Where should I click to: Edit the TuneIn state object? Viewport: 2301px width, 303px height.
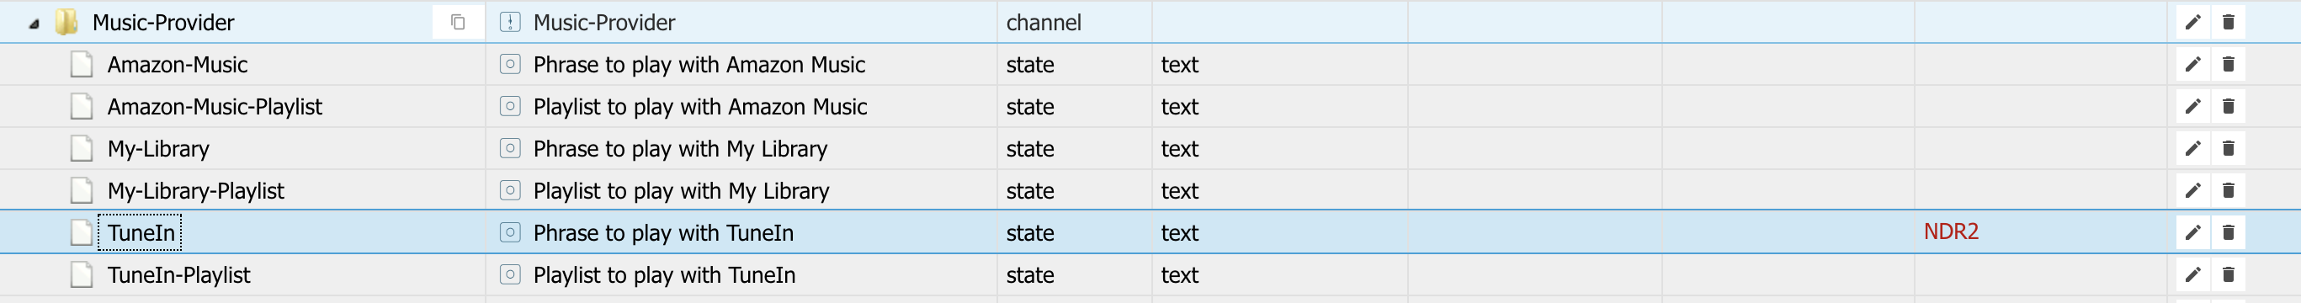point(2193,232)
